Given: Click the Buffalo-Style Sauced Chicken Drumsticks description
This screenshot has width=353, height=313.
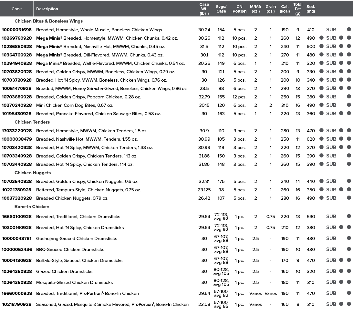Looking at the screenshot, I should 79,260.
